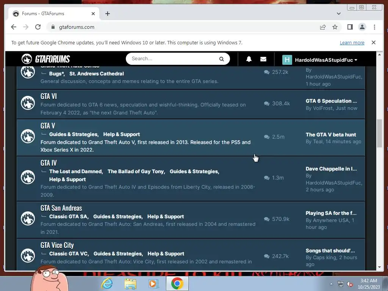The height and width of the screenshot is (291, 388).
Task: Click the GTA IV forum icon
Action: [x=28, y=177]
